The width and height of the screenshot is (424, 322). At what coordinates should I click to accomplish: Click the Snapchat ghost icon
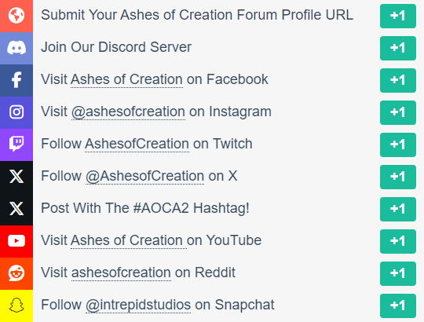tap(16, 306)
